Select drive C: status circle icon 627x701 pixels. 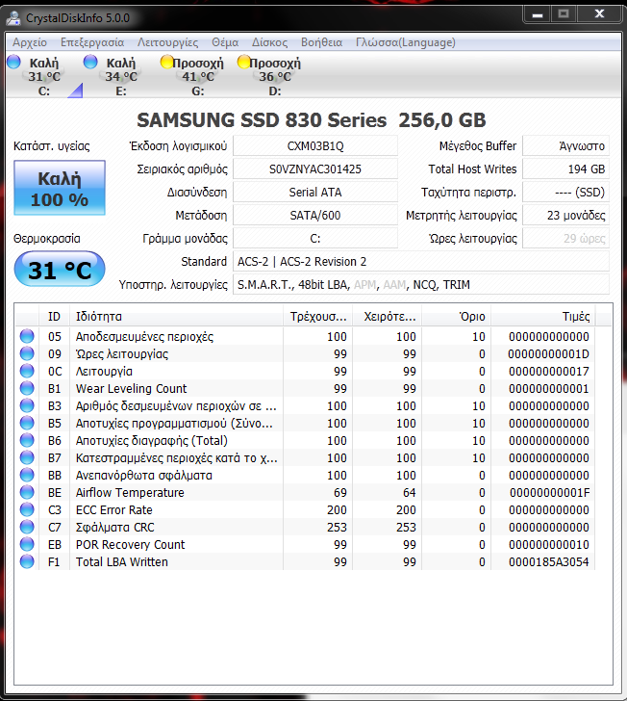14,62
